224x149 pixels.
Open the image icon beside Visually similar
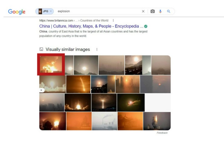click(x=41, y=49)
